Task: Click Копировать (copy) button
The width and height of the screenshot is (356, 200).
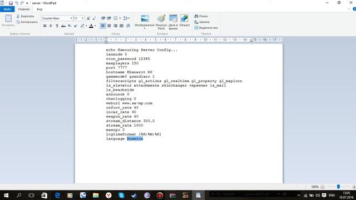Action: 27,22
